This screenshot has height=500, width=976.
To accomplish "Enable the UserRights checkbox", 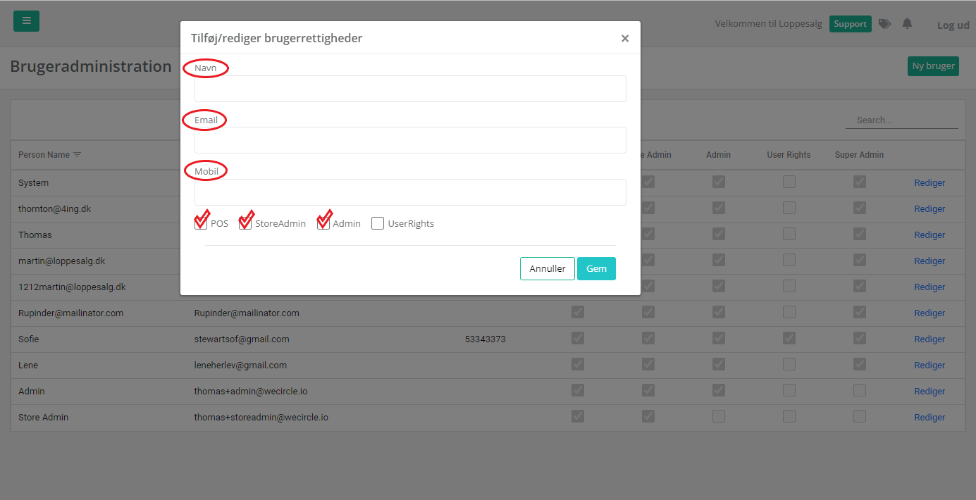I will coord(378,224).
